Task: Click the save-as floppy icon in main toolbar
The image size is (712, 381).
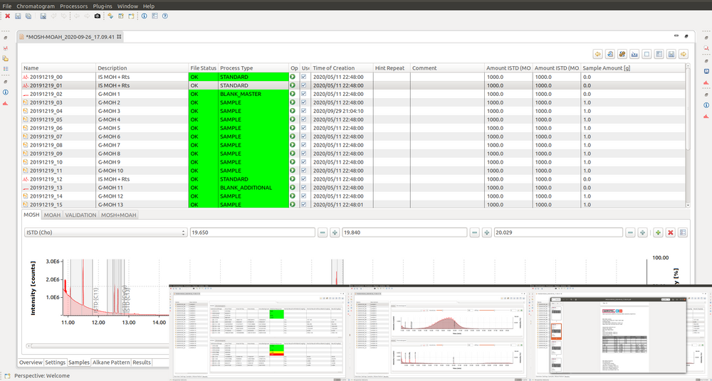Action: coord(43,16)
